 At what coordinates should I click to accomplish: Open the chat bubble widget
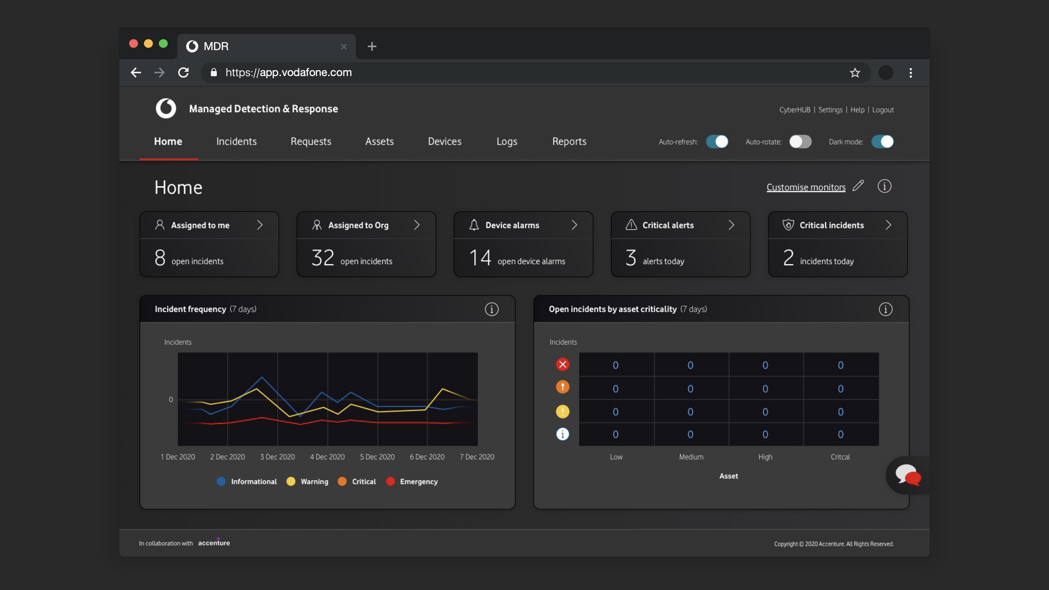tap(908, 475)
